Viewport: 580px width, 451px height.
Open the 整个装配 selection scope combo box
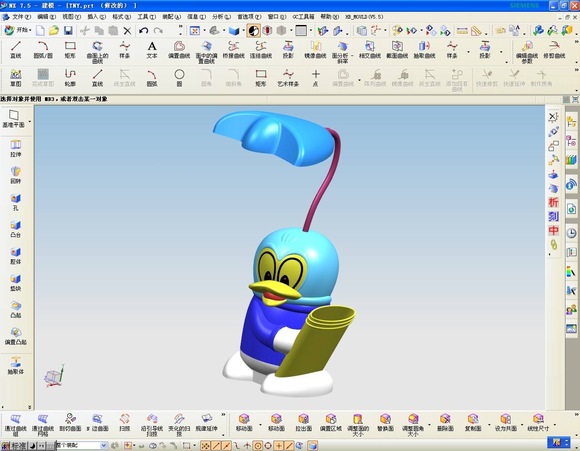pyautogui.click(x=82, y=446)
